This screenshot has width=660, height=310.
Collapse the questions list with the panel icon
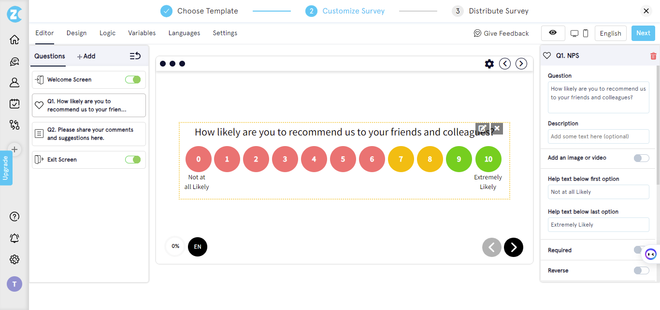tap(135, 56)
